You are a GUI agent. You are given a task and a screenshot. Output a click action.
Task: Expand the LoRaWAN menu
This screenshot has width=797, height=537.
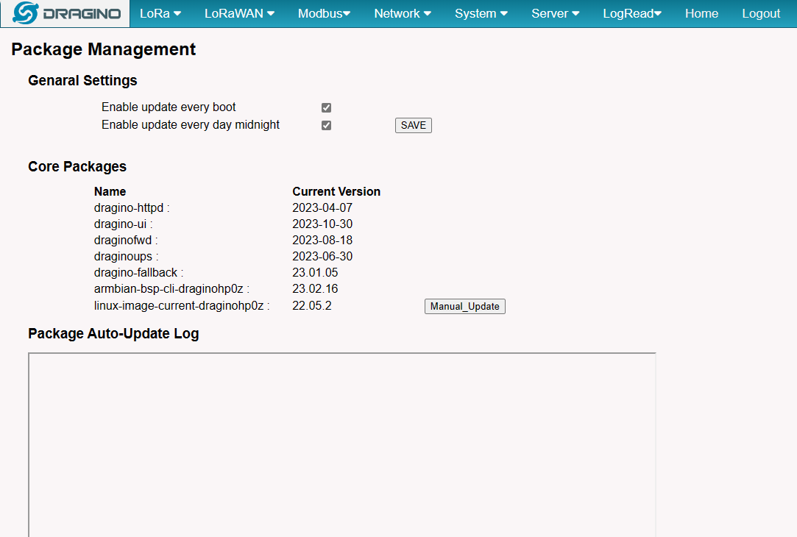pos(239,14)
